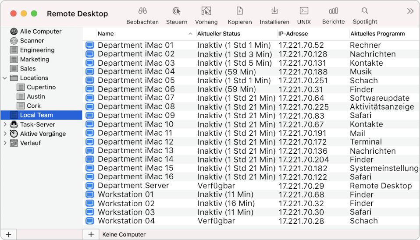Select Alle Computer in the sidebar
The height and width of the screenshot is (240, 420).
pos(40,32)
